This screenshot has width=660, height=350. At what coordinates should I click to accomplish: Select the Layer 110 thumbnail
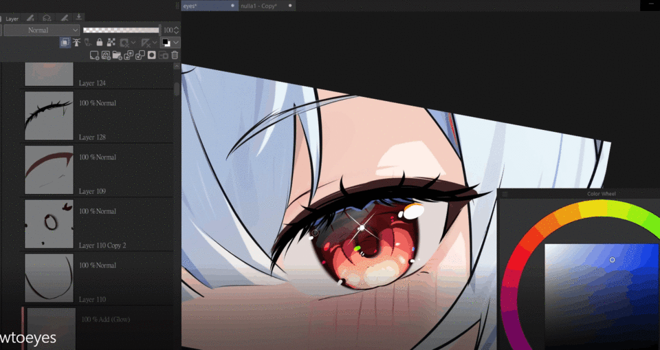pos(49,278)
